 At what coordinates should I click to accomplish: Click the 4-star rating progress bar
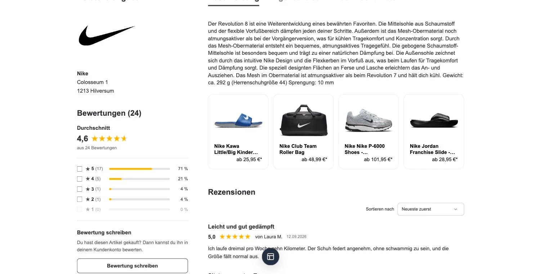point(139,179)
